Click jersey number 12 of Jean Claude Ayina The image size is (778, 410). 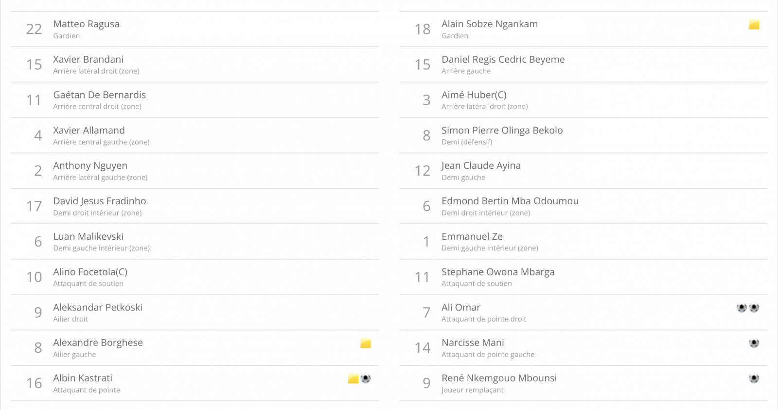[423, 171]
